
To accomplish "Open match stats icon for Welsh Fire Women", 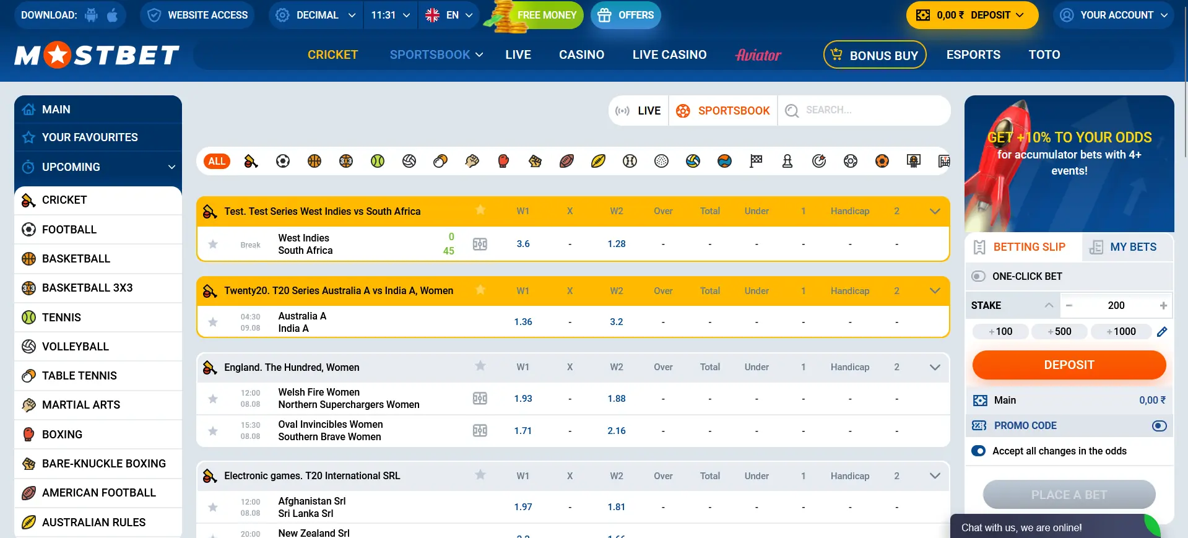I will point(480,399).
